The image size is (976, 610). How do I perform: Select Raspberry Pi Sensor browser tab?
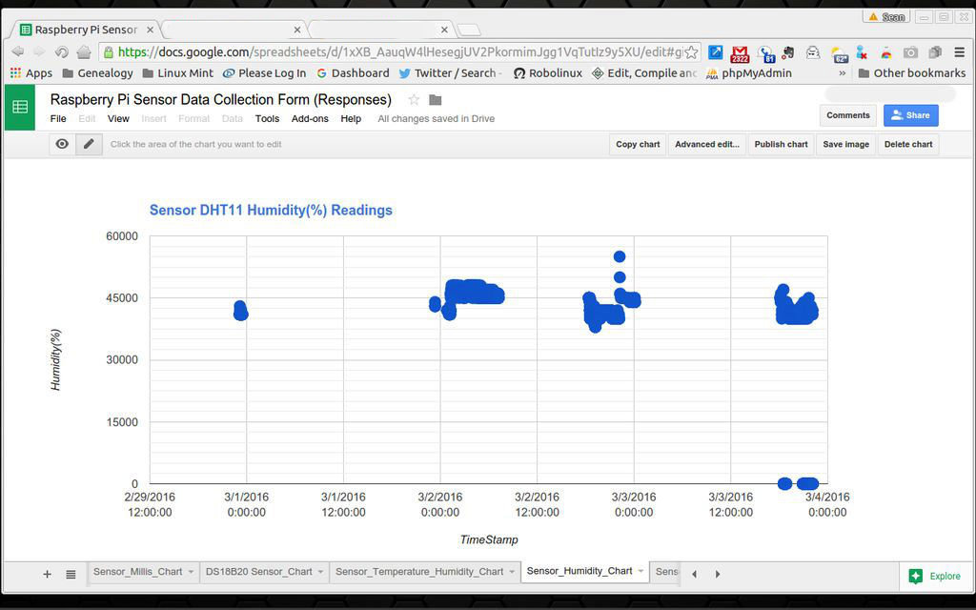pyautogui.click(x=86, y=30)
